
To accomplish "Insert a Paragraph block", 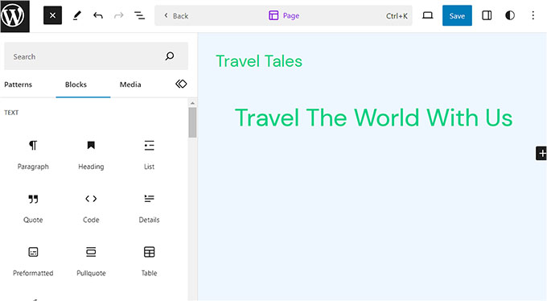I will pos(33,155).
